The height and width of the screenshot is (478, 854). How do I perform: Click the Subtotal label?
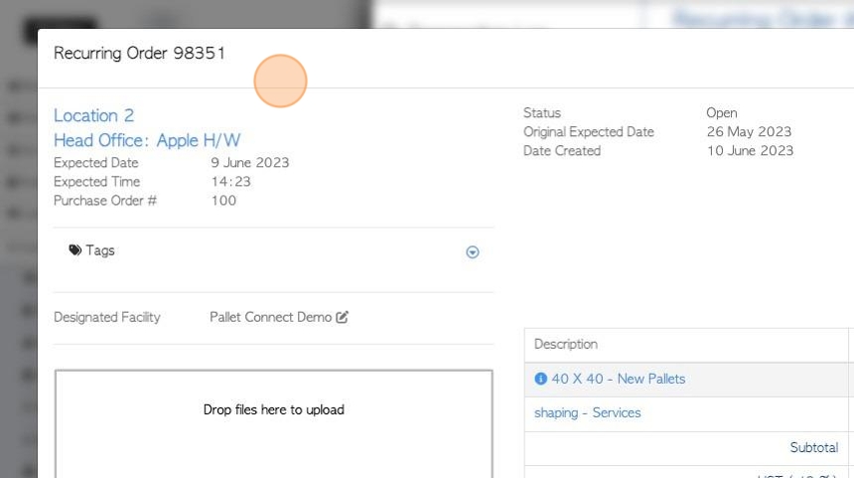[x=813, y=447]
